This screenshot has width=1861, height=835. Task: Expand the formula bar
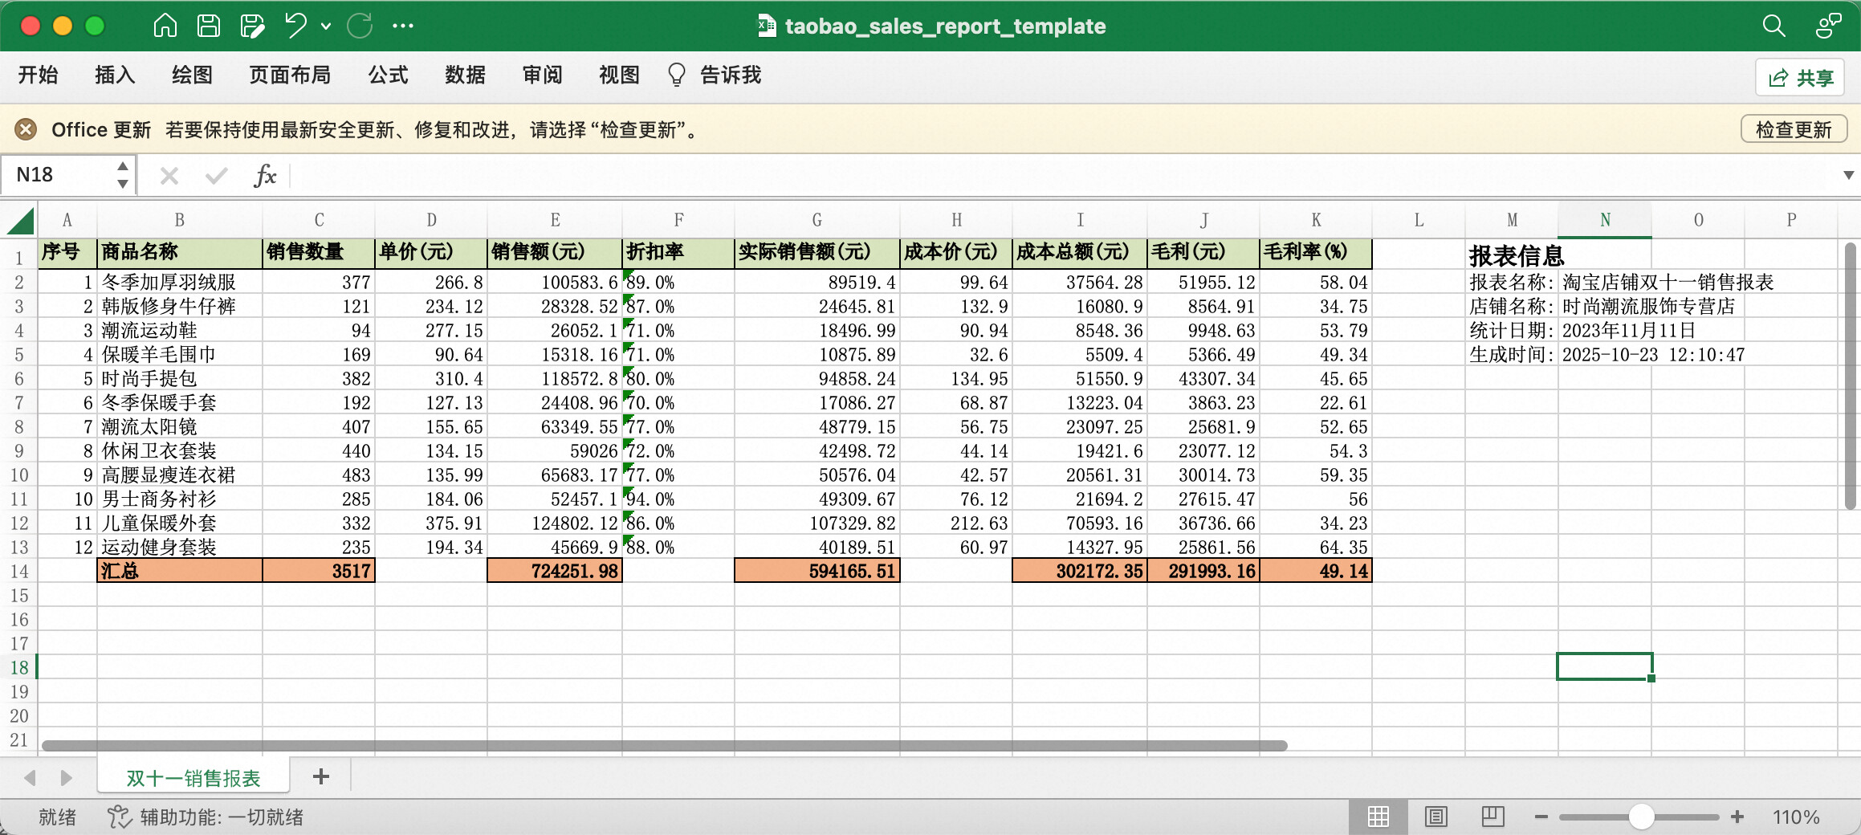click(1848, 175)
